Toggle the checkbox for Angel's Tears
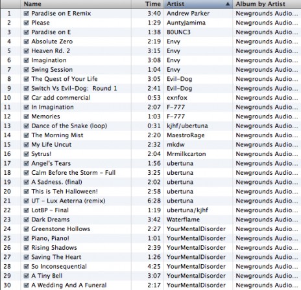This screenshot has width=301, height=290. coord(26,163)
